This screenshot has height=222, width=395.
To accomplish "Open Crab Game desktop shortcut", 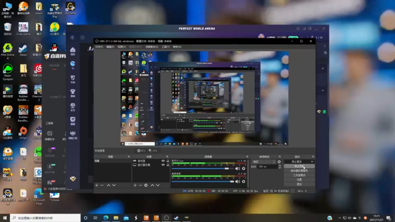I will (x=23, y=29).
